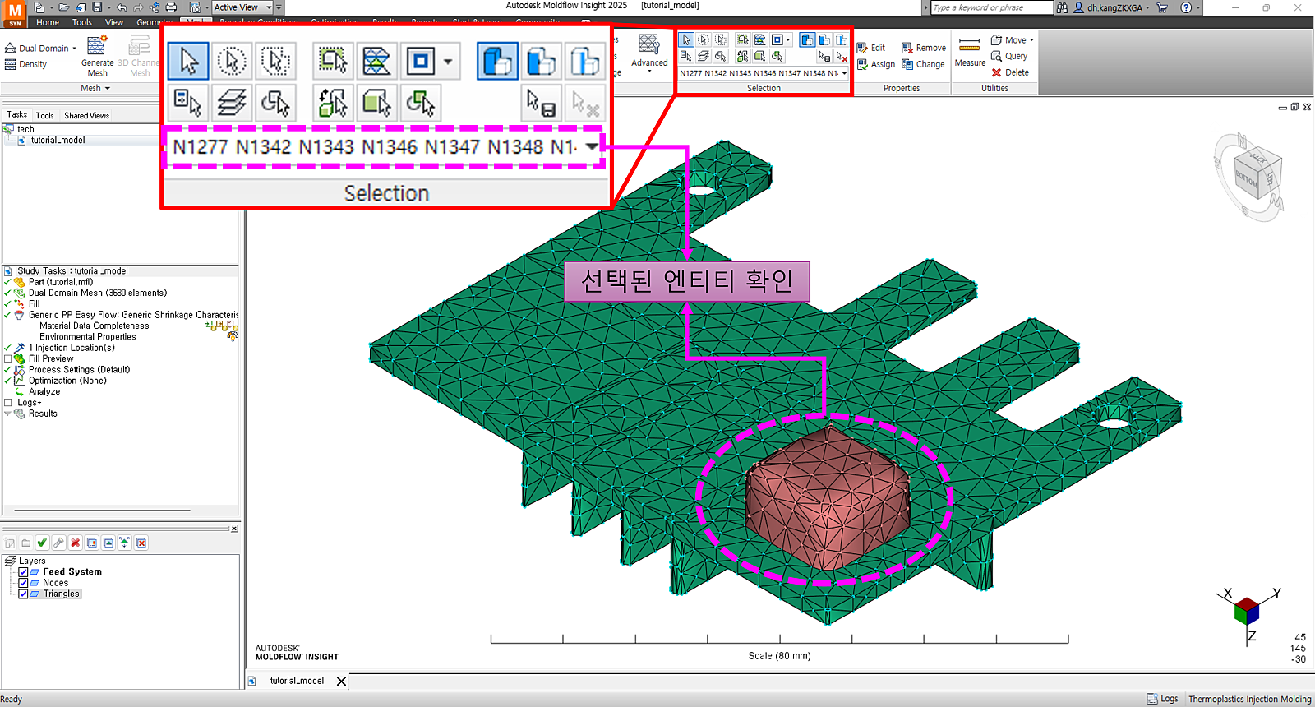Click the binoculars search icon

(x=1063, y=7)
